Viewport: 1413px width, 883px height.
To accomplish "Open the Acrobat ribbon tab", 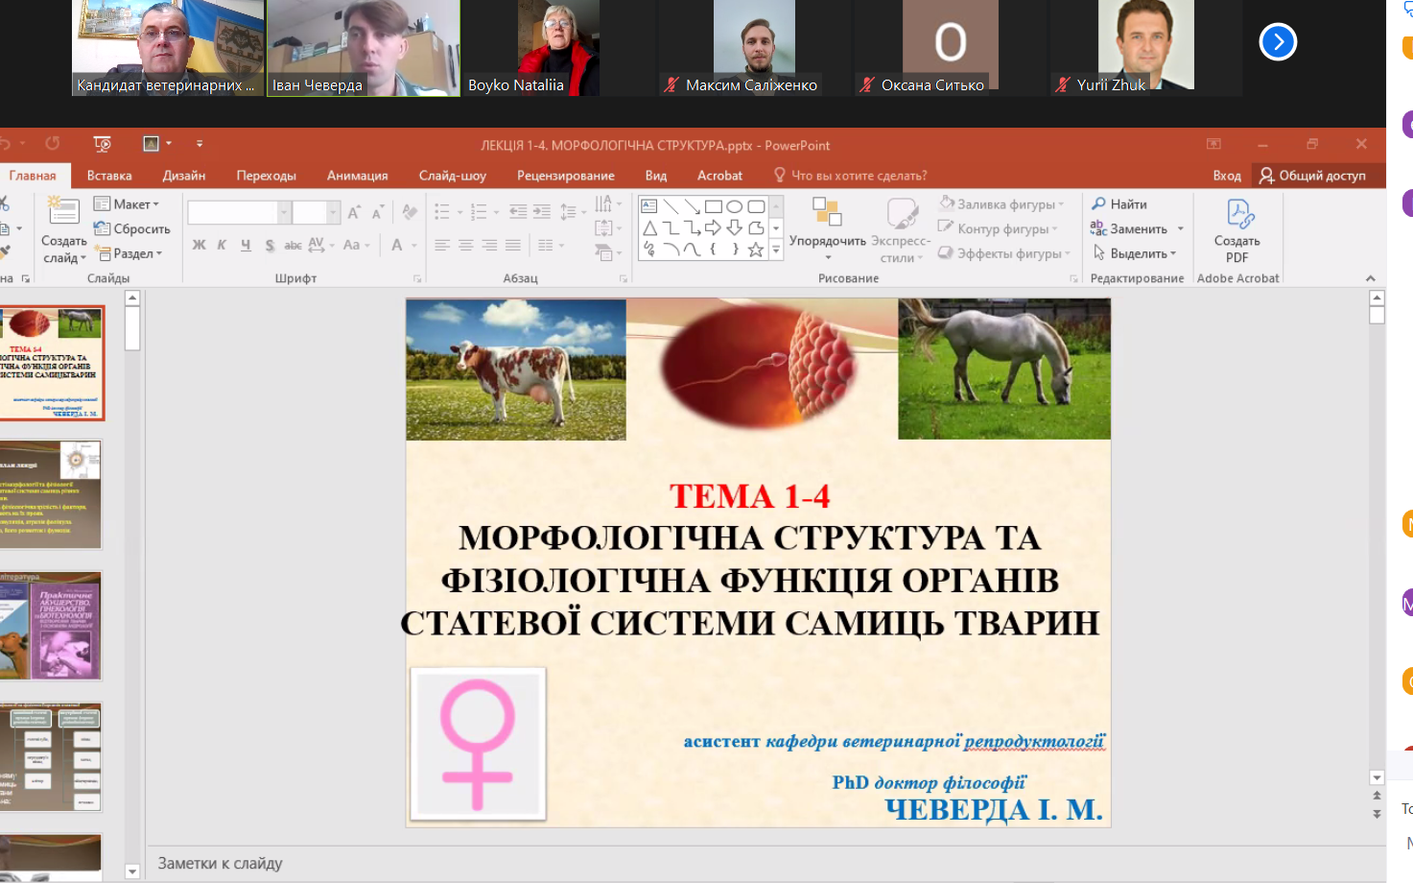I will 719,176.
